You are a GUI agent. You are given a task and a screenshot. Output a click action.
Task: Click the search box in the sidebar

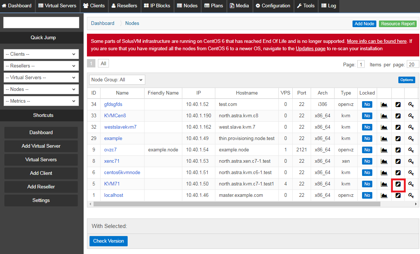(41, 22)
